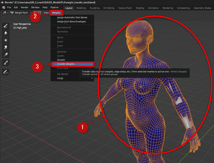Switch to the Layout workspace tab
The image size is (214, 163).
coord(69,8)
